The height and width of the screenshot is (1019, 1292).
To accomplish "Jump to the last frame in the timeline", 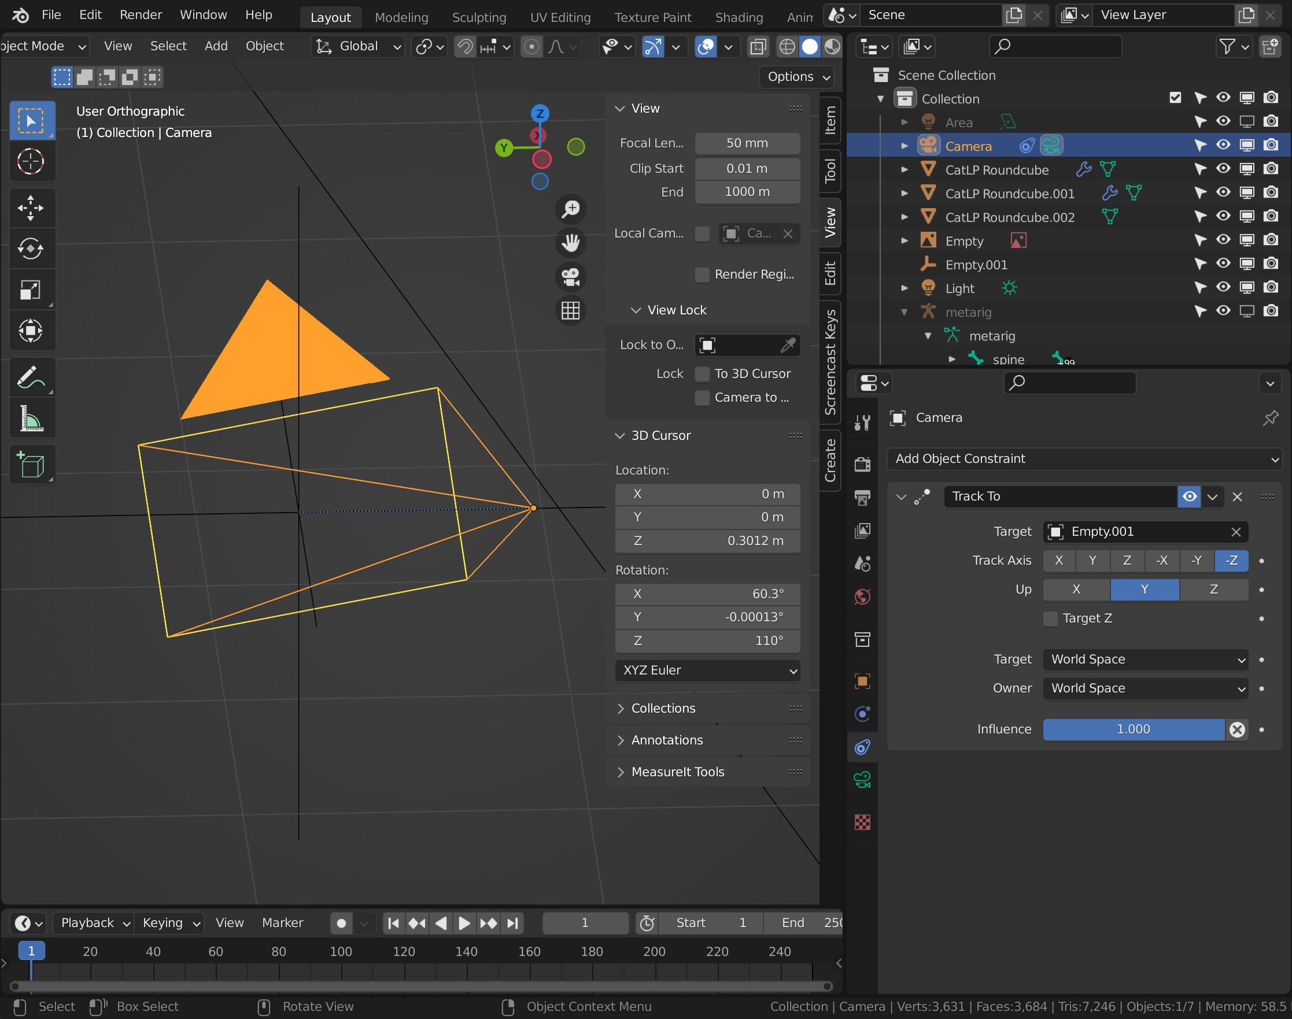I will tap(512, 922).
